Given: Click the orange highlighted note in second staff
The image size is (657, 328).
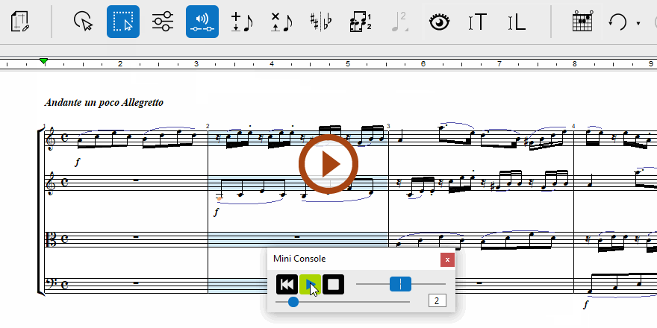Looking at the screenshot, I should 219,198.
